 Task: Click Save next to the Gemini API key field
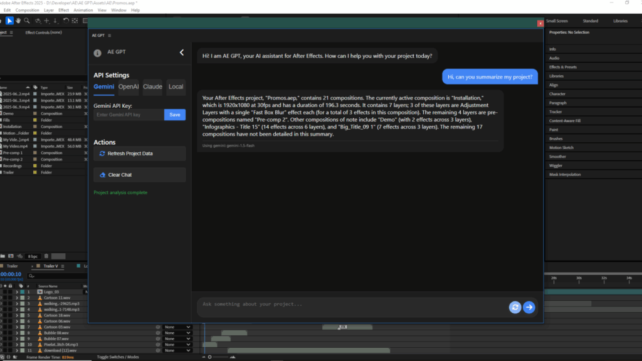(x=174, y=115)
